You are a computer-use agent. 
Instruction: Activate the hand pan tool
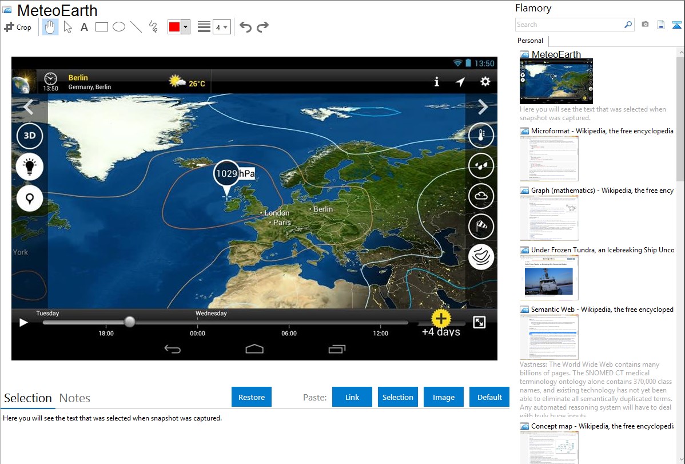point(50,27)
